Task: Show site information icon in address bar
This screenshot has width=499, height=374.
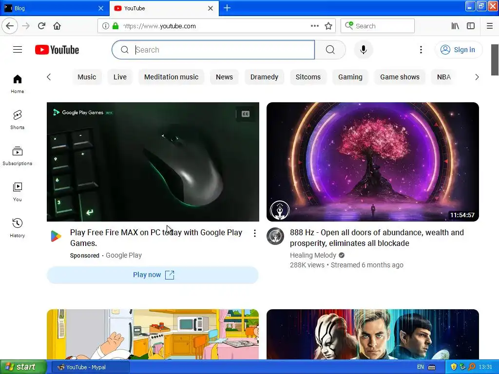Action: pos(106,26)
